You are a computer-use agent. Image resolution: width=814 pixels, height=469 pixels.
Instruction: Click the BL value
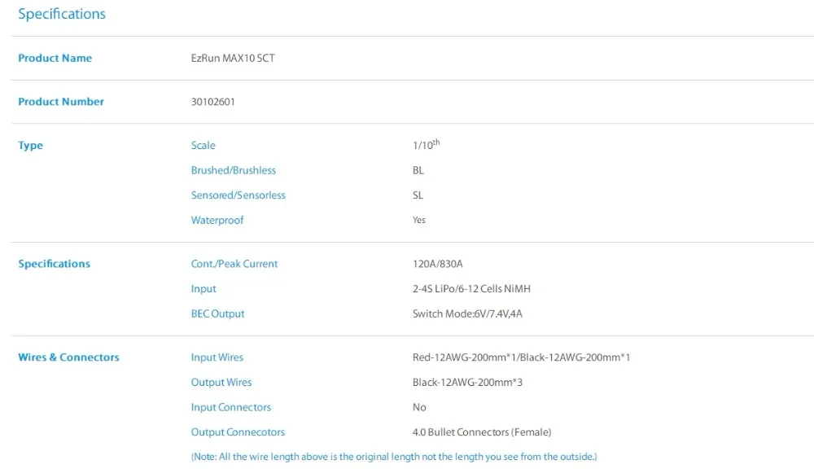tap(418, 170)
